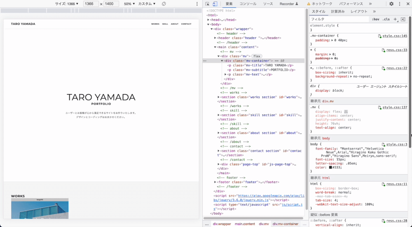Expand the footer element node

[215, 182]
